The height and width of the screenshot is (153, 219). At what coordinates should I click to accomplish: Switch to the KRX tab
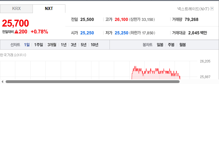pos(16,9)
